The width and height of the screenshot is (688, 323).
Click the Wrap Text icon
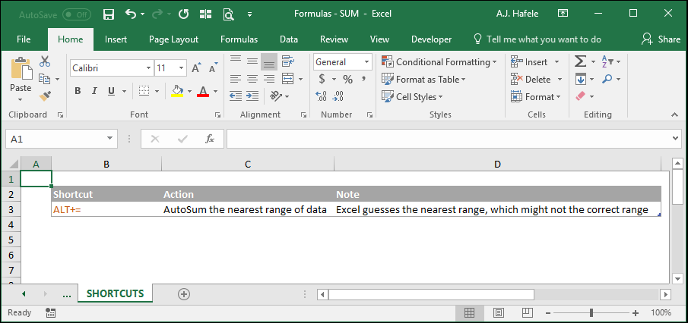click(288, 61)
